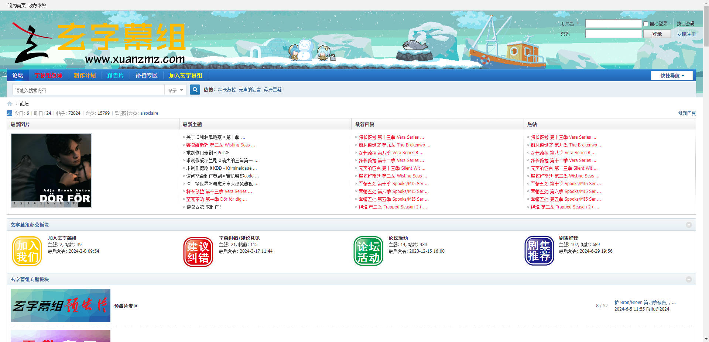The width and height of the screenshot is (709, 342).
Task: Click the home breadcrumb icon
Action: [10, 104]
